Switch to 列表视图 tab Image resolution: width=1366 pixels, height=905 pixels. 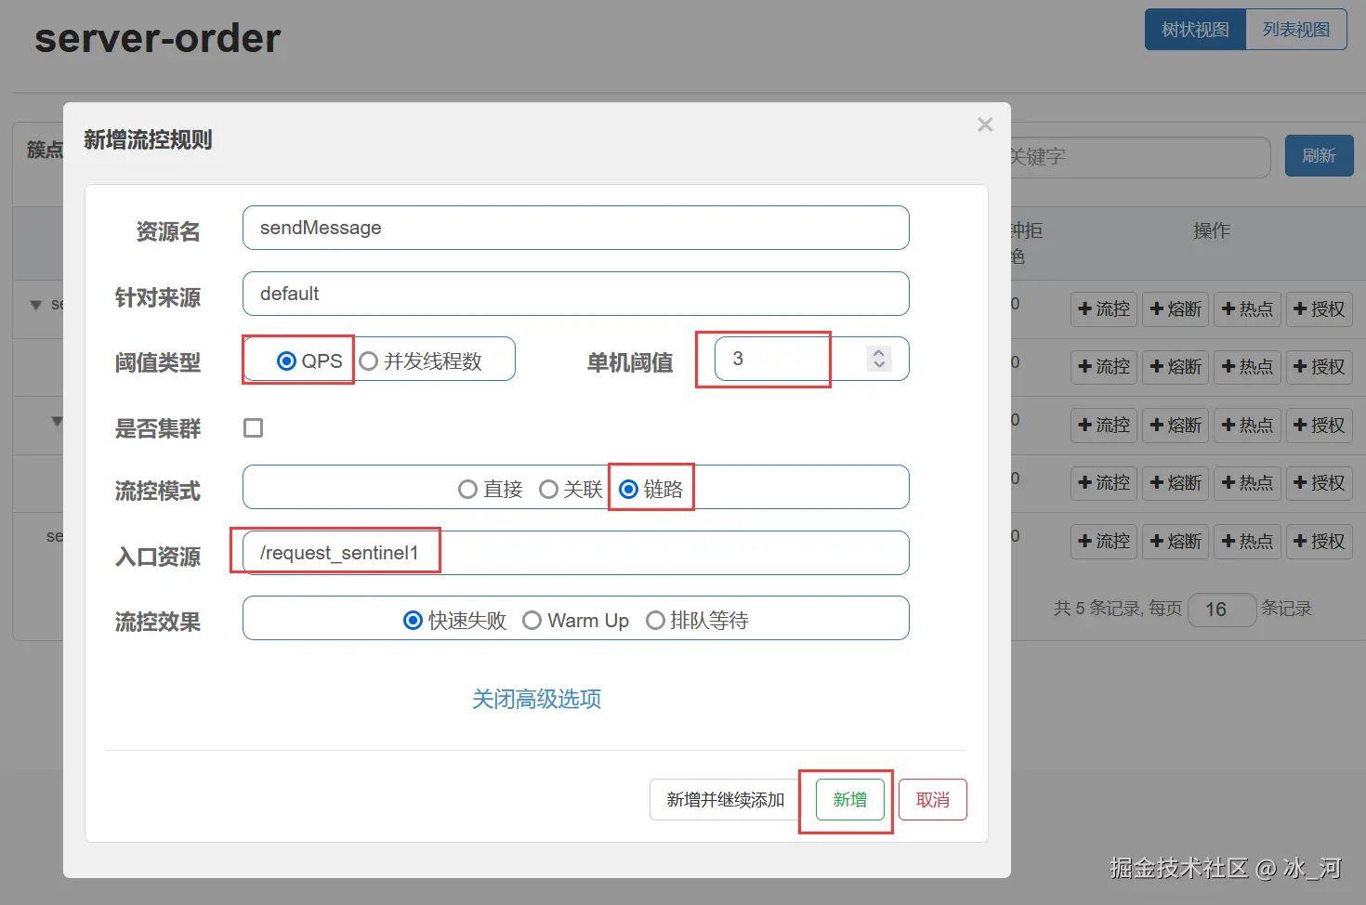coord(1296,30)
